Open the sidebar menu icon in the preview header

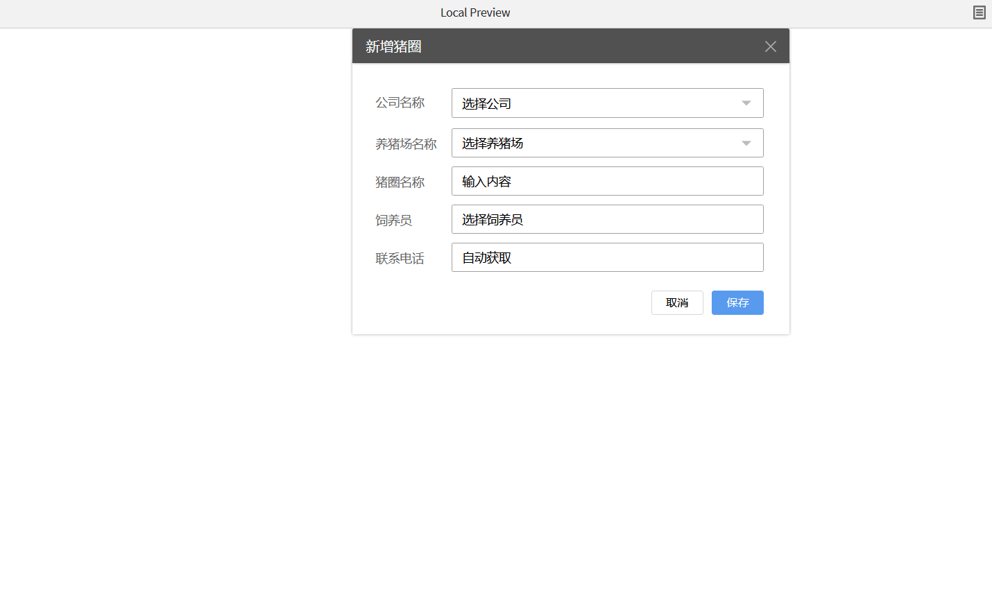[979, 12]
